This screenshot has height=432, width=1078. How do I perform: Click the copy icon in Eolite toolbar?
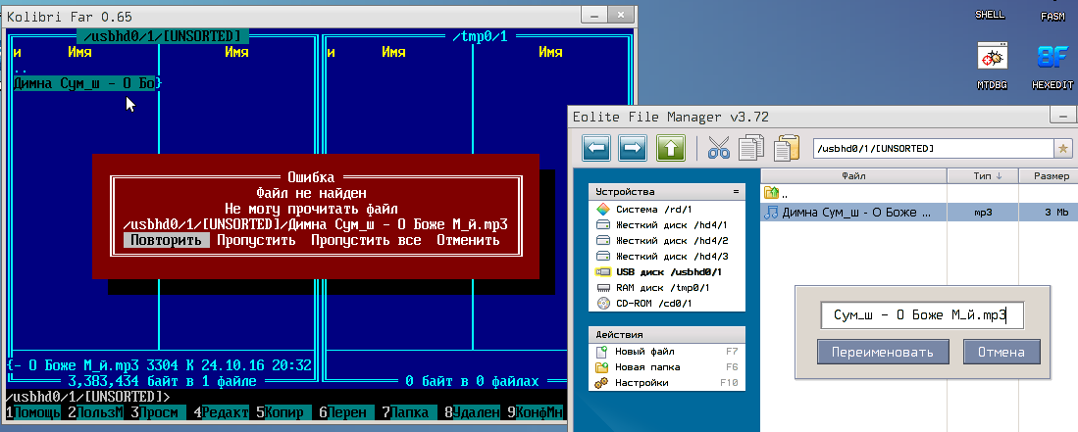click(751, 148)
